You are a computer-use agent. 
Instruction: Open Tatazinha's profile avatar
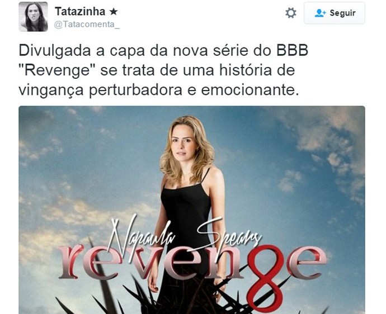tap(33, 17)
